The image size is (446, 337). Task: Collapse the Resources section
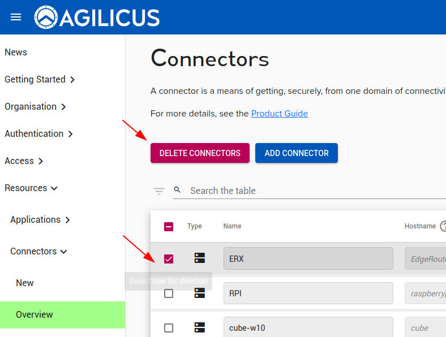(x=31, y=188)
